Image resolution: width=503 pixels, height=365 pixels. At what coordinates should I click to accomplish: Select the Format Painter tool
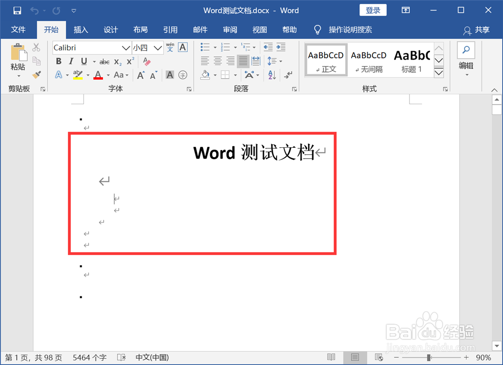[37, 74]
